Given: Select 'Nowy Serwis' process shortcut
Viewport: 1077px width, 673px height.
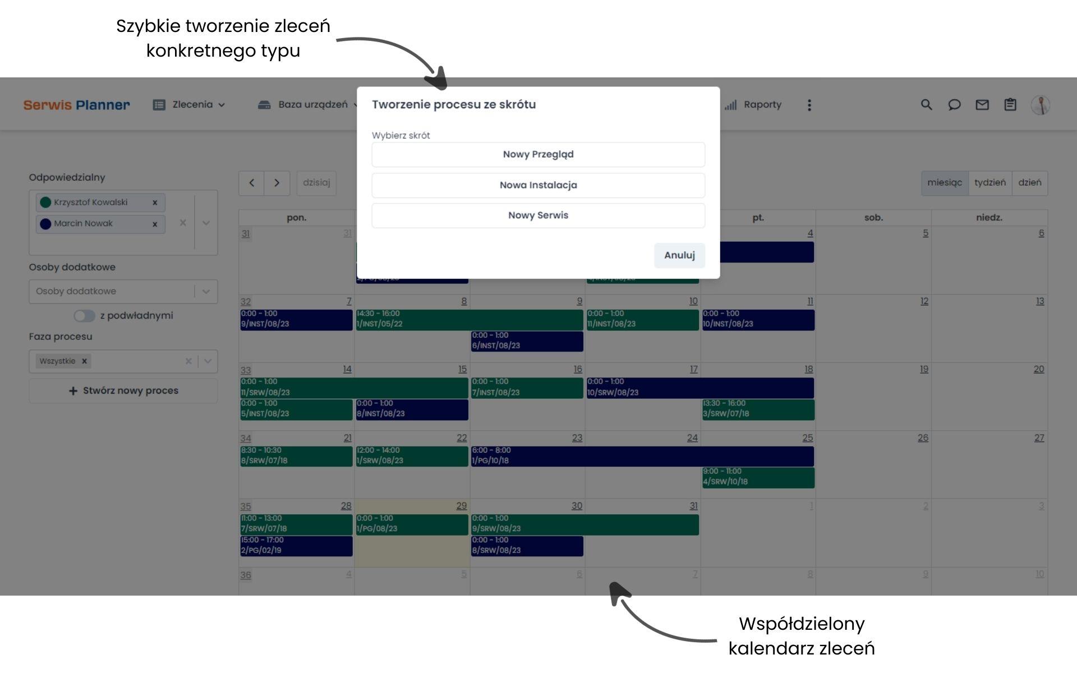Looking at the screenshot, I should pyautogui.click(x=538, y=215).
